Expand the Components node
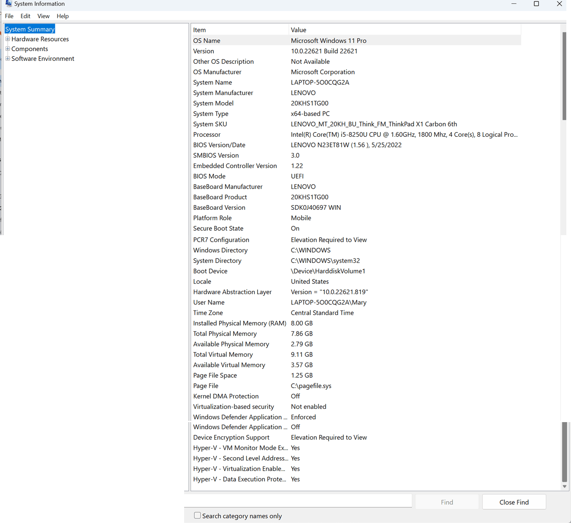Screen dimensions: 571x523 (x=8, y=49)
